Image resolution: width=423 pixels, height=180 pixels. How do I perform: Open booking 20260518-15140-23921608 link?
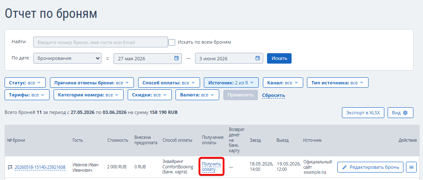point(40,168)
